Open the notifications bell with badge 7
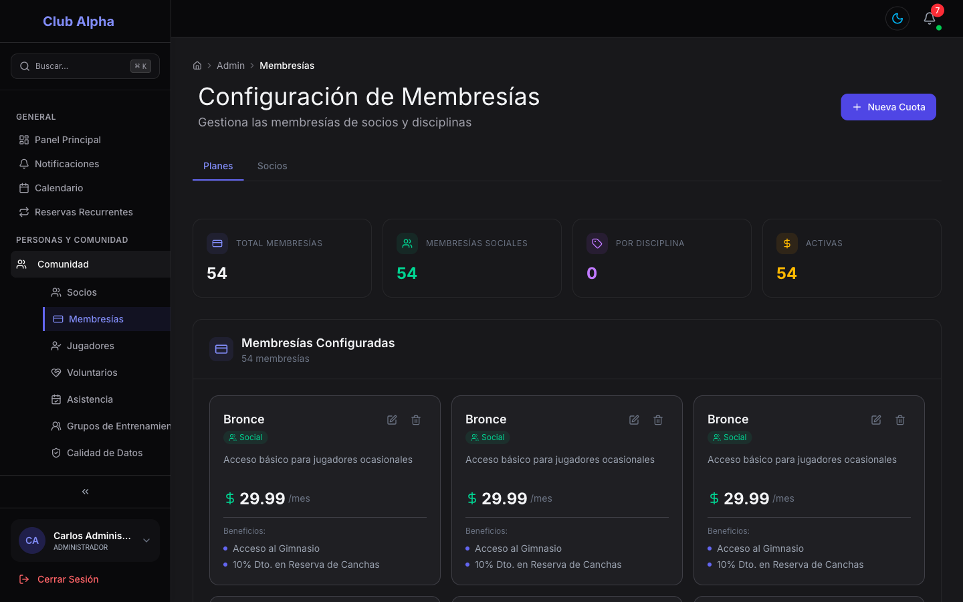Image resolution: width=963 pixels, height=602 pixels. 930,19
